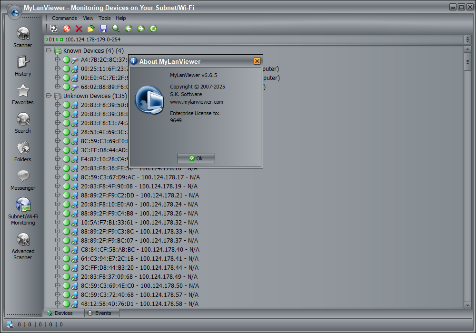Open the Help menu

pyautogui.click(x=120, y=18)
